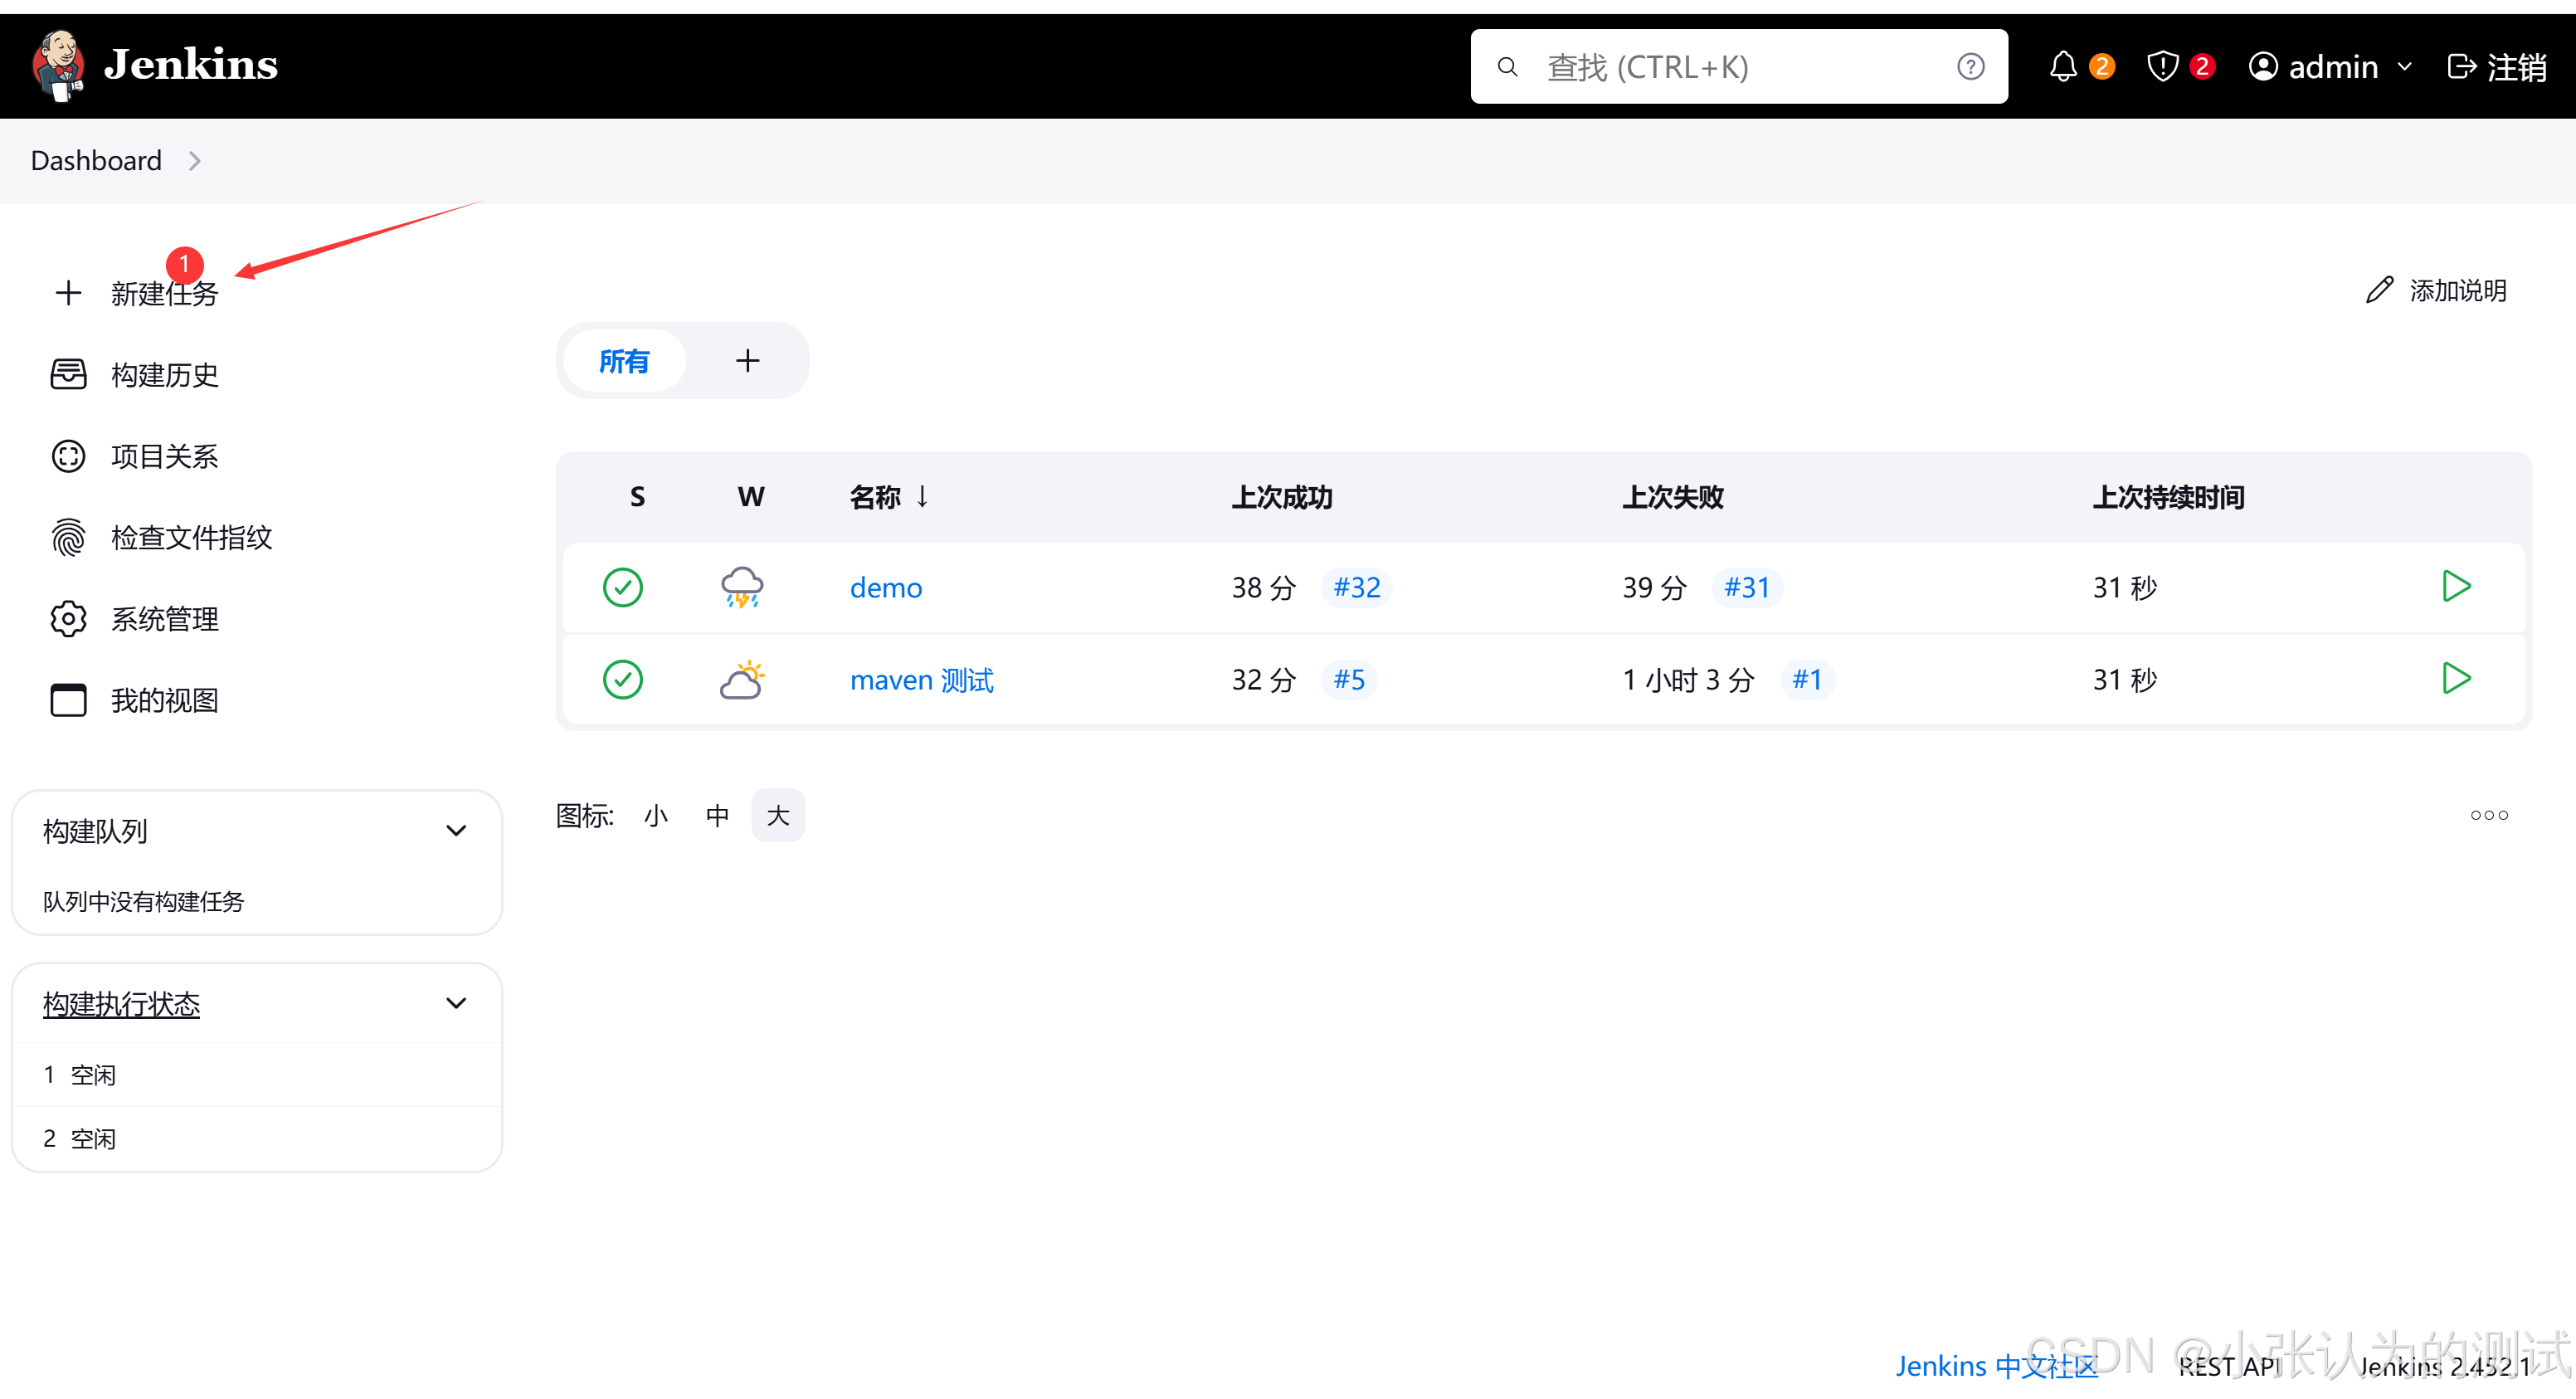Image resolution: width=2576 pixels, height=1399 pixels.
Task: Open the notifications bell icon
Action: point(2063,67)
